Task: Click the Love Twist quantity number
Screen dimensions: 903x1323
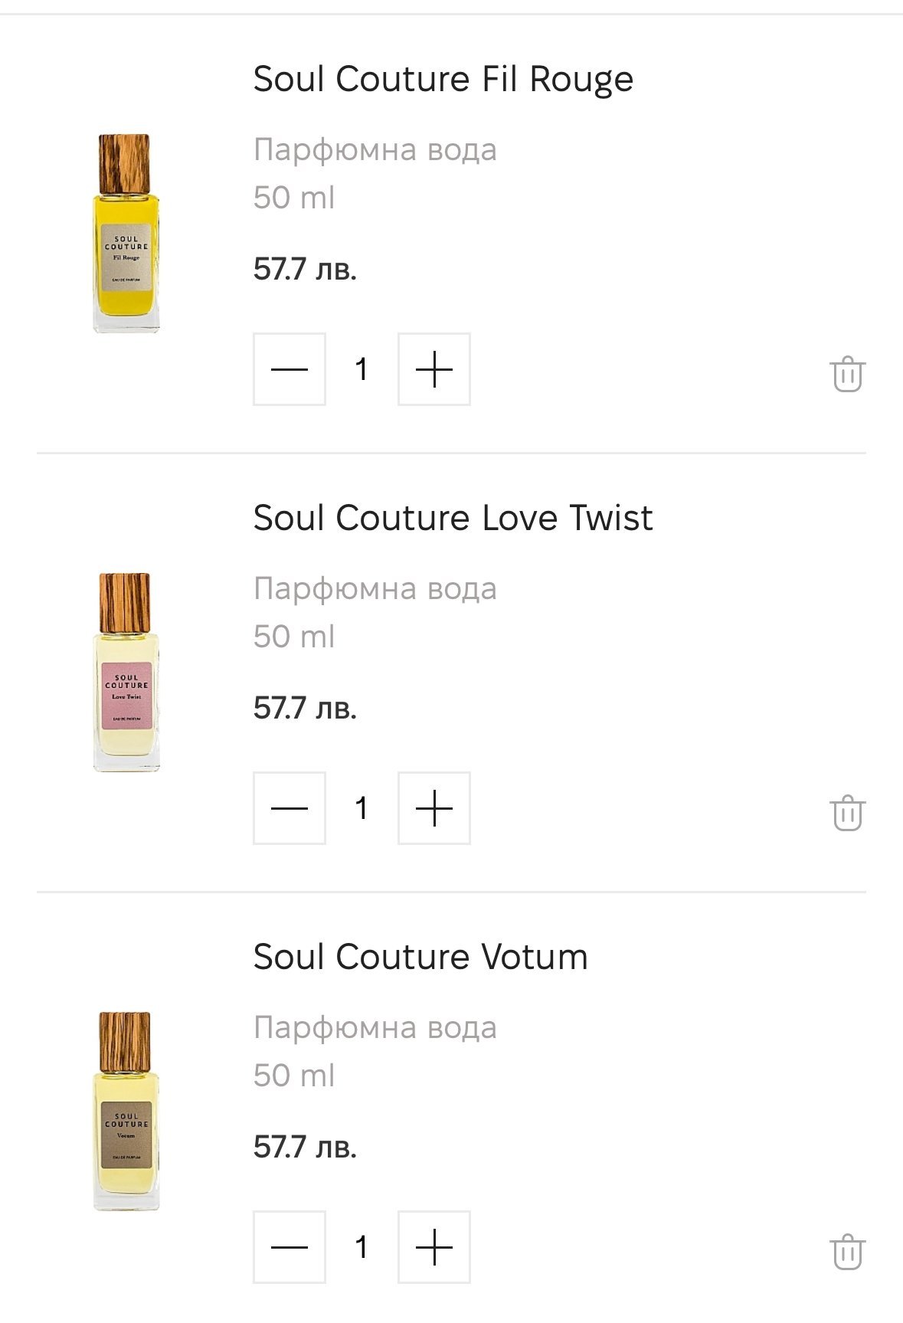Action: [362, 808]
